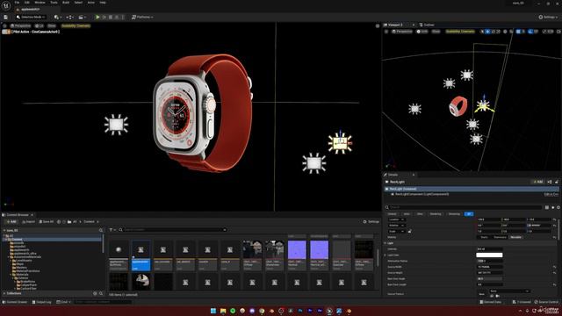Click Save All in Content Browser
562x316 pixels.
[47, 222]
